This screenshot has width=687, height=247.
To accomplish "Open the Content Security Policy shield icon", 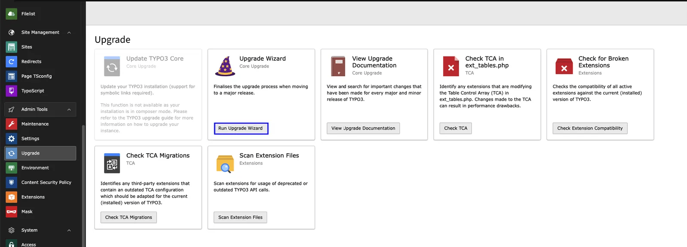I will click(12, 182).
